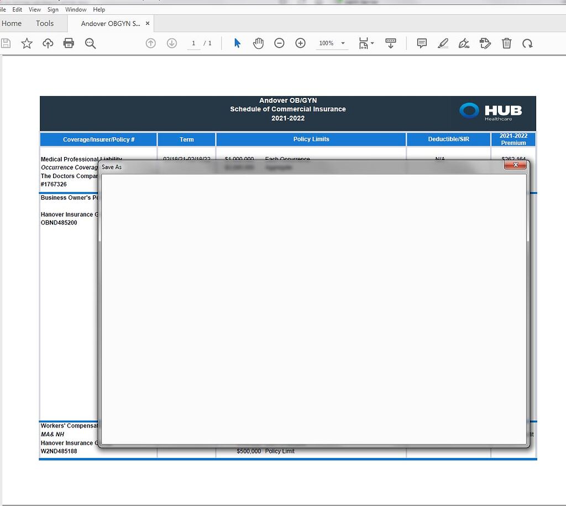The image size is (566, 506).
Task: Switch to the Tools tab
Action: point(45,23)
